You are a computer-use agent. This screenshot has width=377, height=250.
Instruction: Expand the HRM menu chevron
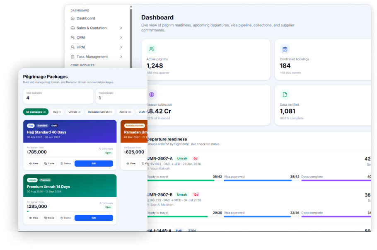coord(121,47)
